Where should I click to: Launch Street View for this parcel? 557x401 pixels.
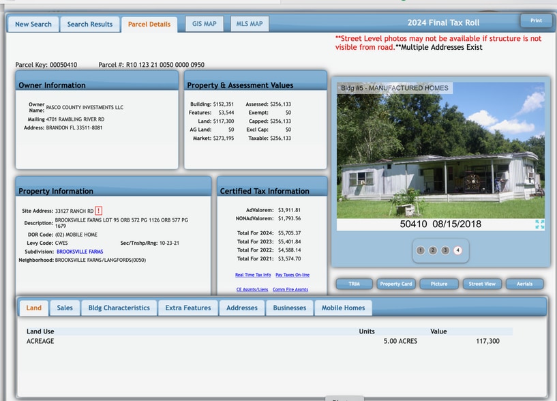tap(482, 284)
